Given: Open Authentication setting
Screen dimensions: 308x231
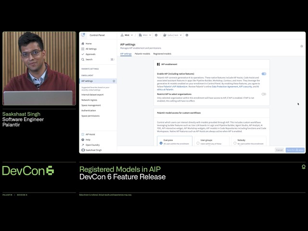Looking at the screenshot, I should 89,111.
